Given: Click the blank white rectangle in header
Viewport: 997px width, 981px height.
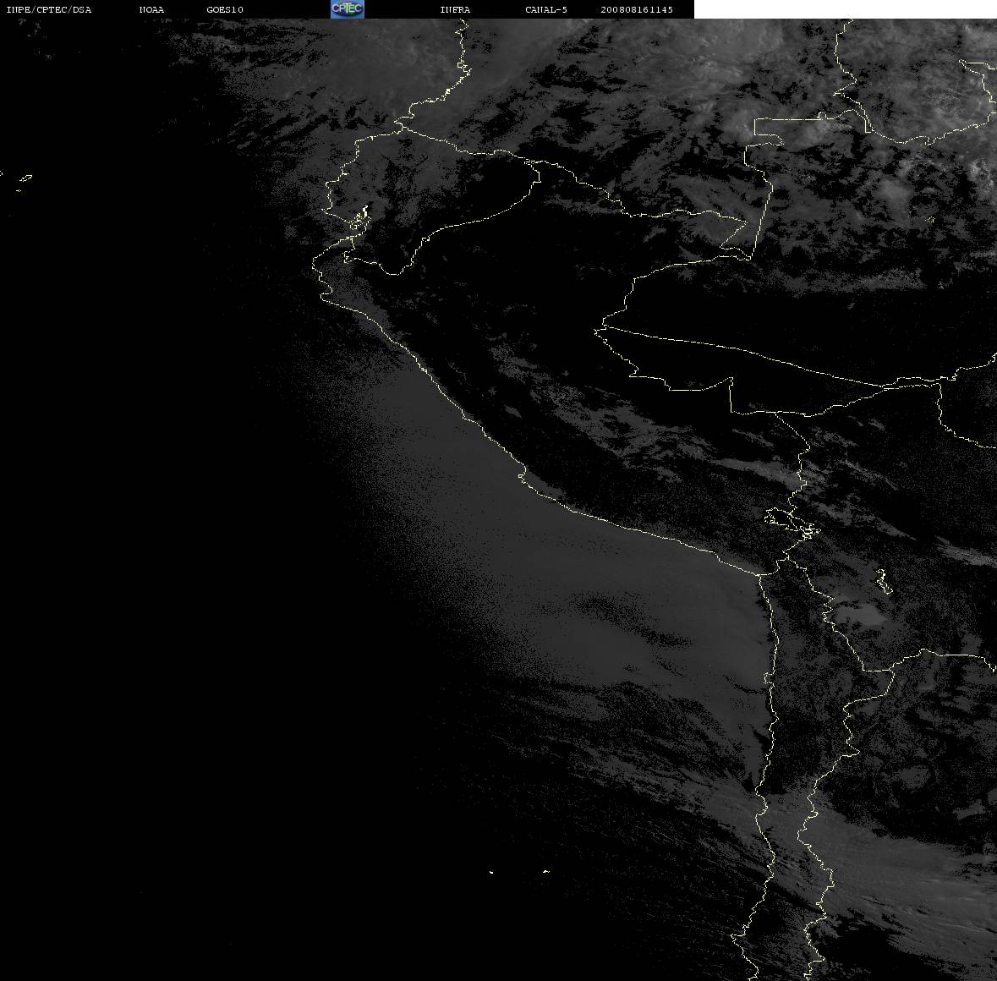Looking at the screenshot, I should pos(845,9).
